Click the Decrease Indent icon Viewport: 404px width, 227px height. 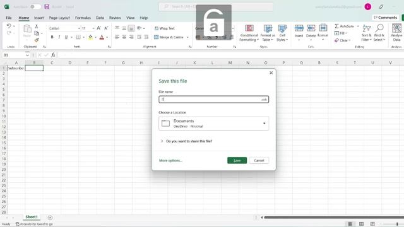click(x=139, y=37)
